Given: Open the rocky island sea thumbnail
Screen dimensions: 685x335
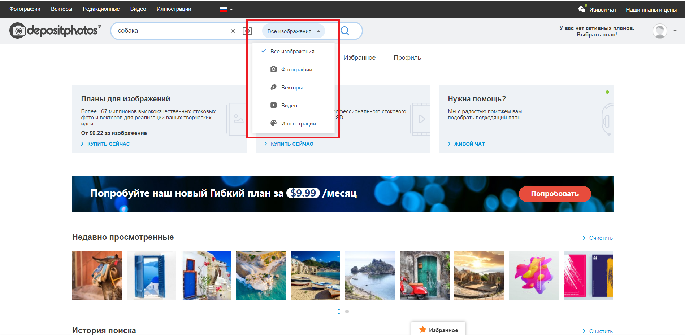Looking at the screenshot, I should tap(370, 276).
